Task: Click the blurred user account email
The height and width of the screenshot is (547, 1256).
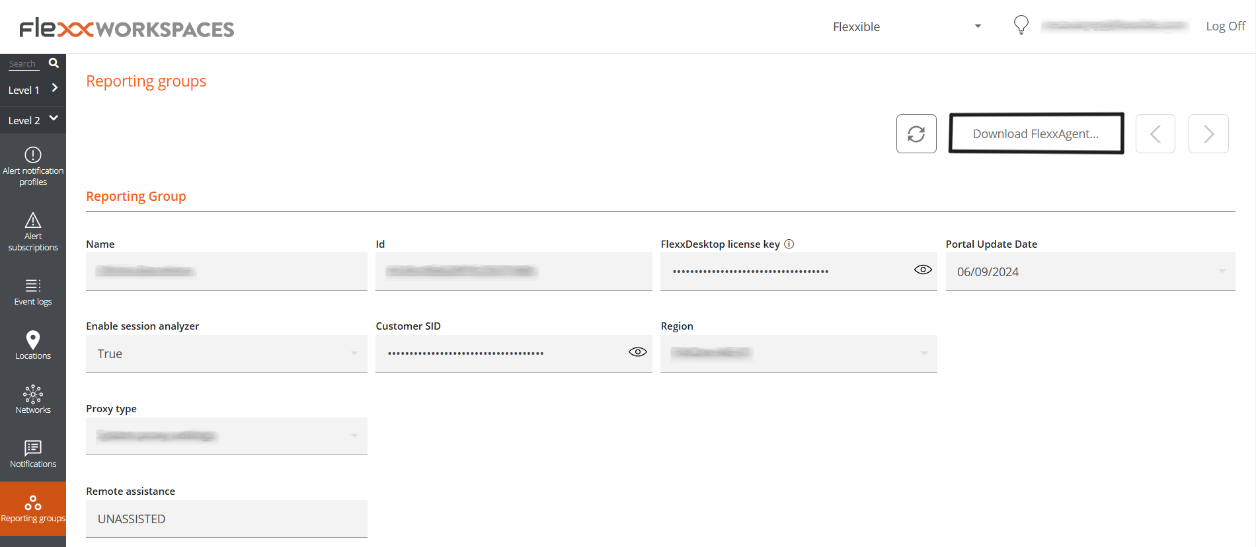Action: (1115, 26)
